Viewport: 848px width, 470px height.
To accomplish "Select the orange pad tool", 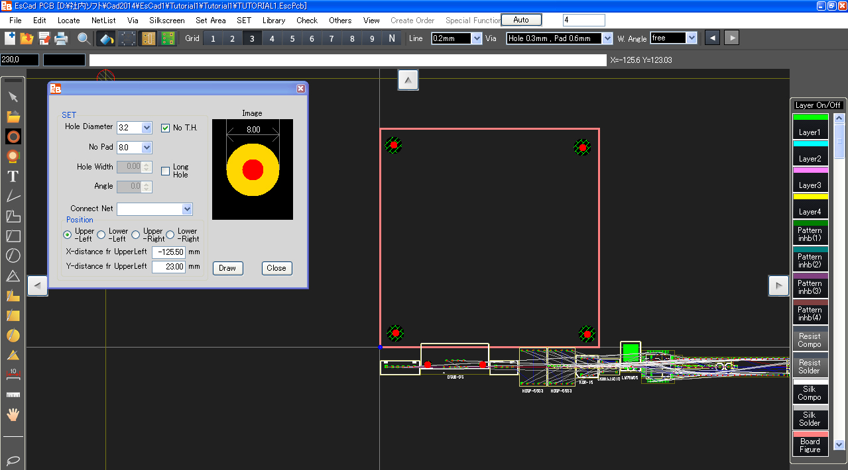I will [x=13, y=156].
